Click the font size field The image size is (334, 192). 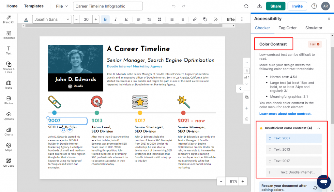86,19
